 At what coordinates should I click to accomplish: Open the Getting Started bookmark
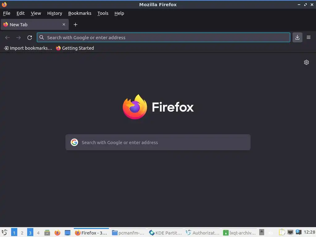pyautogui.click(x=75, y=48)
